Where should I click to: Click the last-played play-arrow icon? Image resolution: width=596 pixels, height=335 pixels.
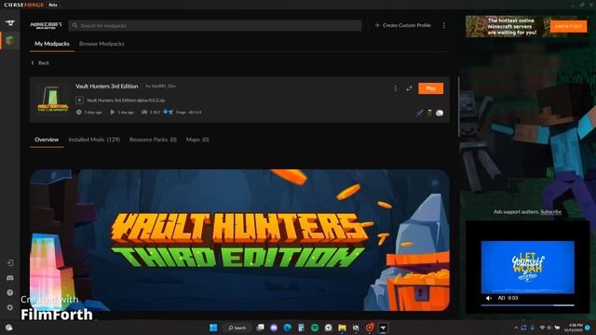click(112, 112)
